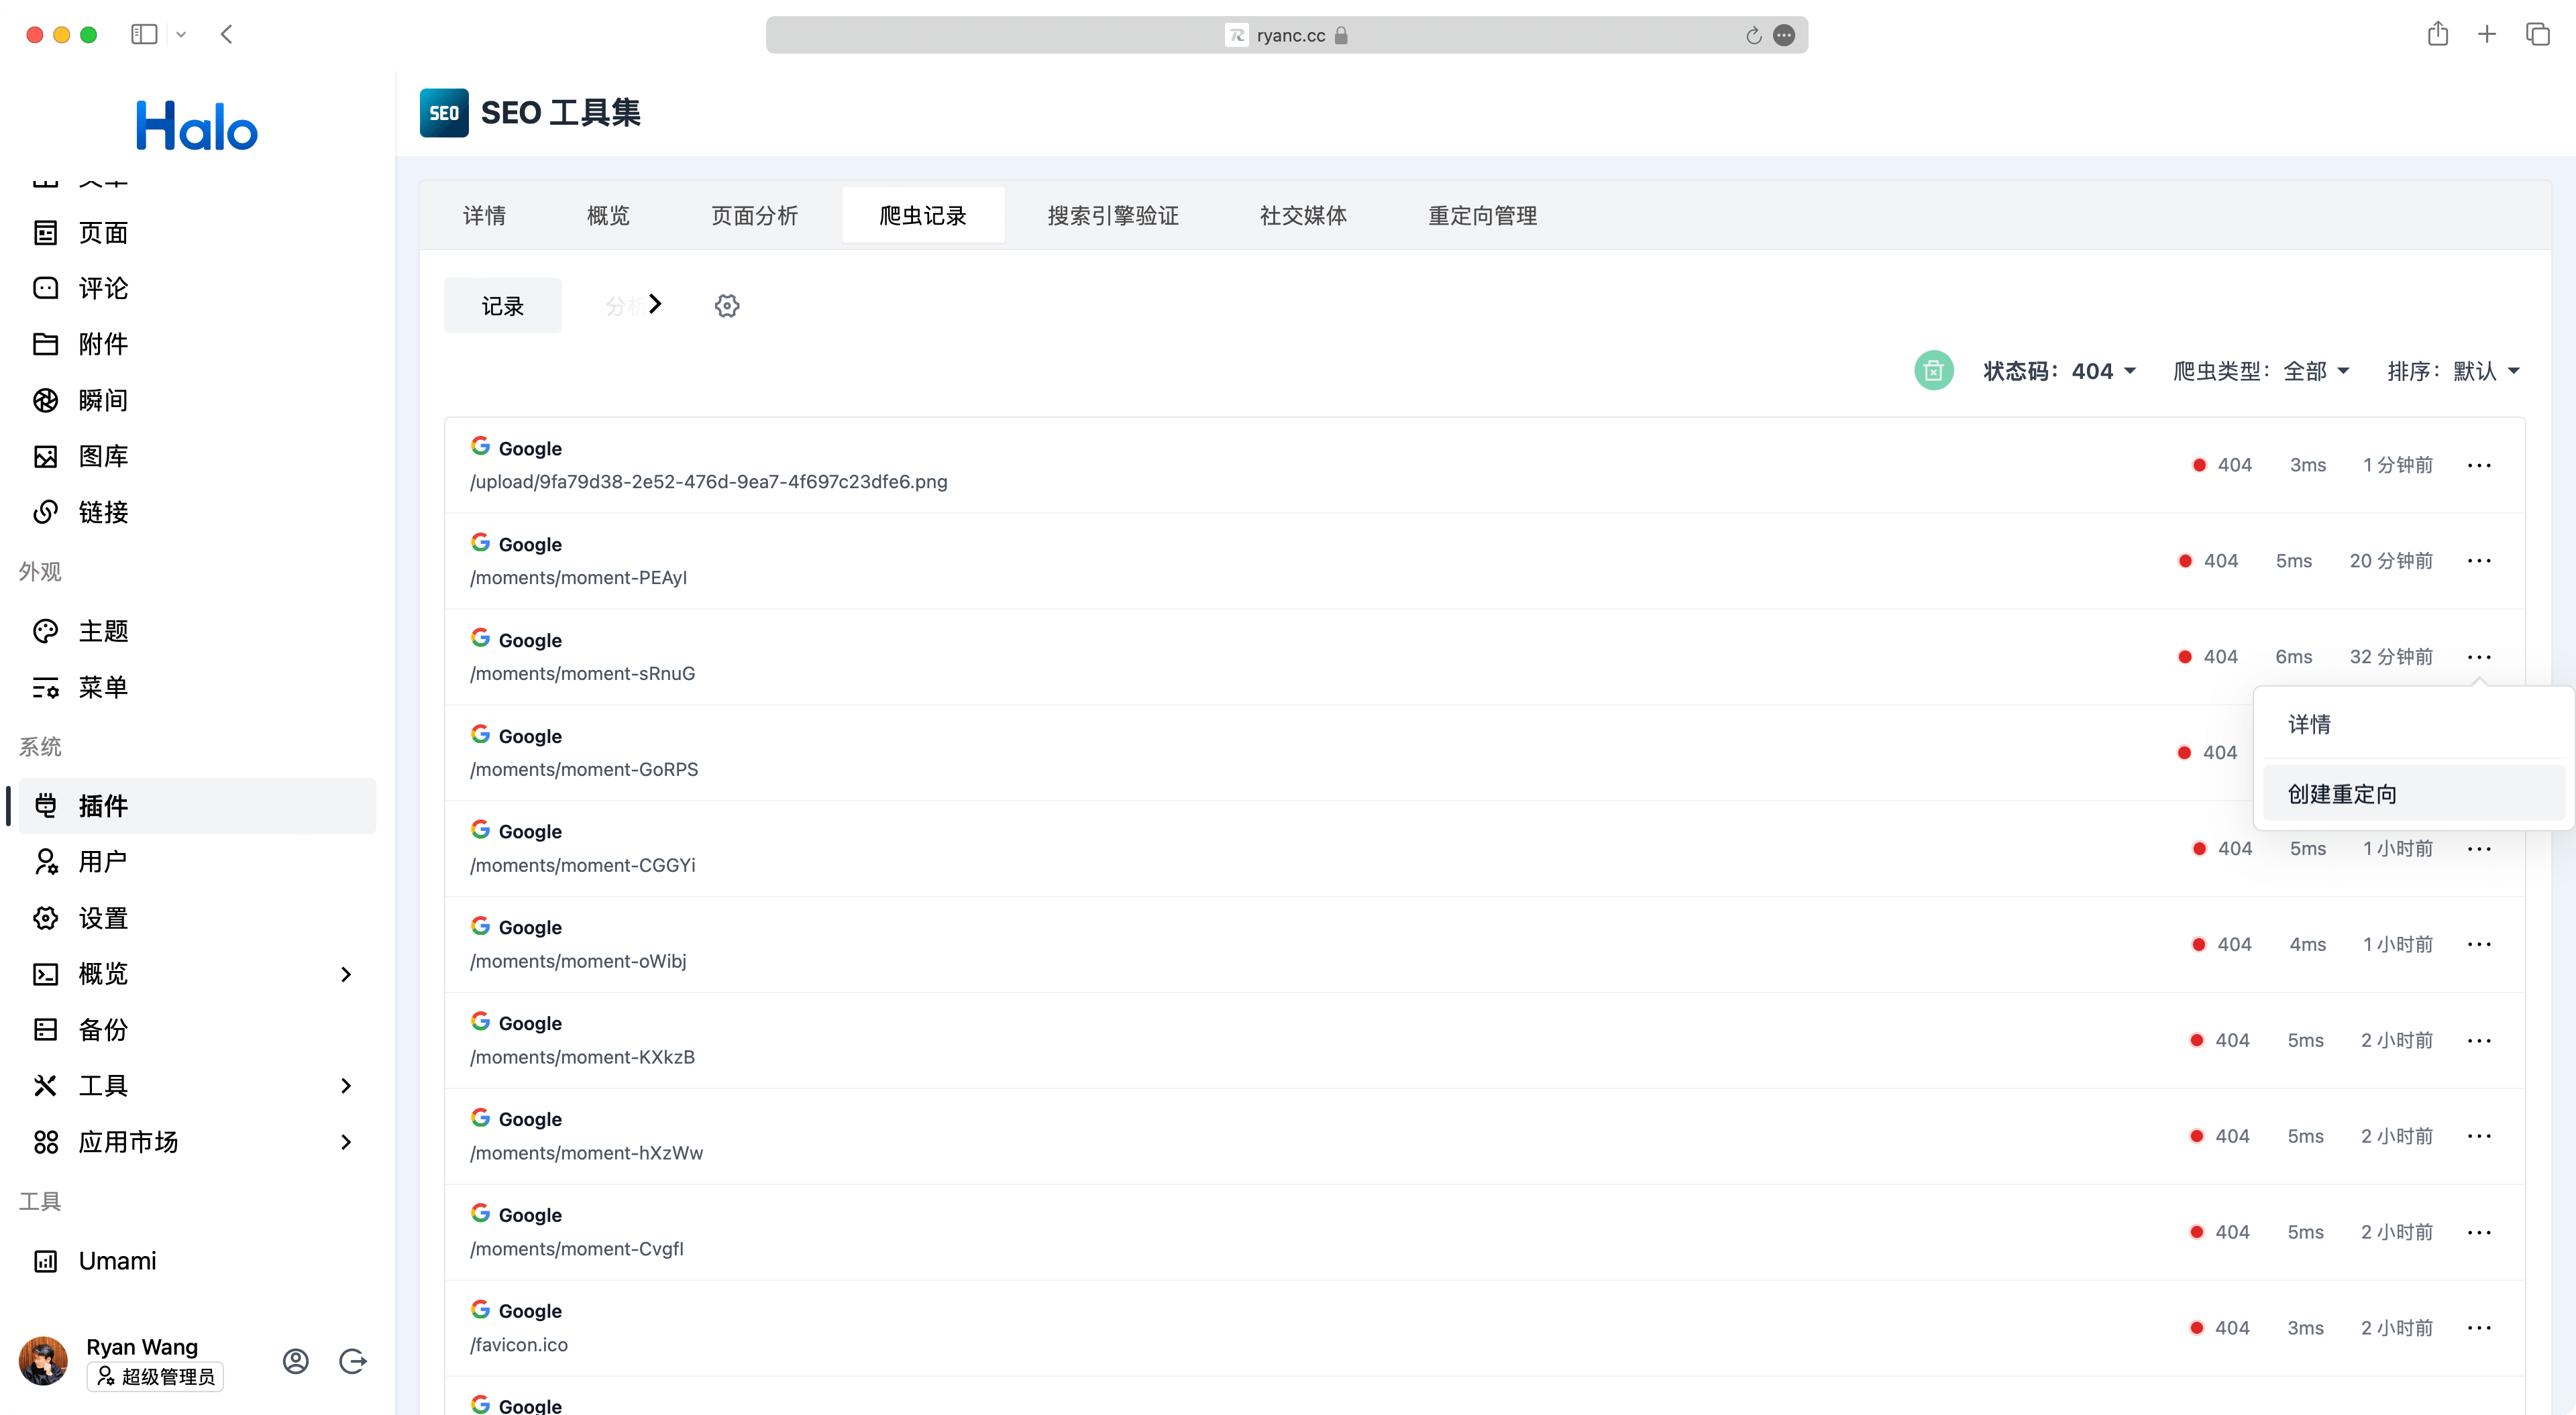Open the 瞬间 moments section
2576x1415 pixels.
(196, 400)
